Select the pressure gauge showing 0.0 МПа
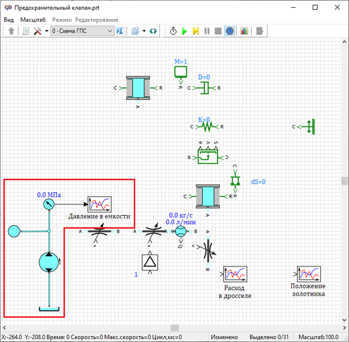This screenshot has width=349, height=342. point(49,205)
